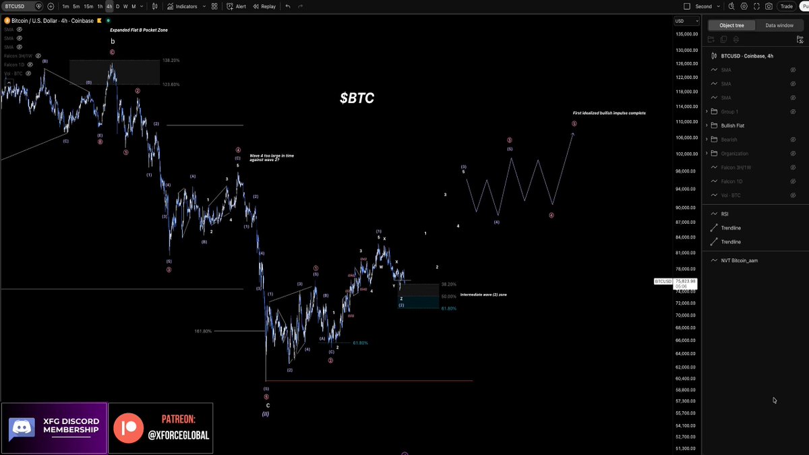Click the Bitcoin / U.S. Dollar chart title
This screenshot has width=809, height=455.
click(x=54, y=21)
